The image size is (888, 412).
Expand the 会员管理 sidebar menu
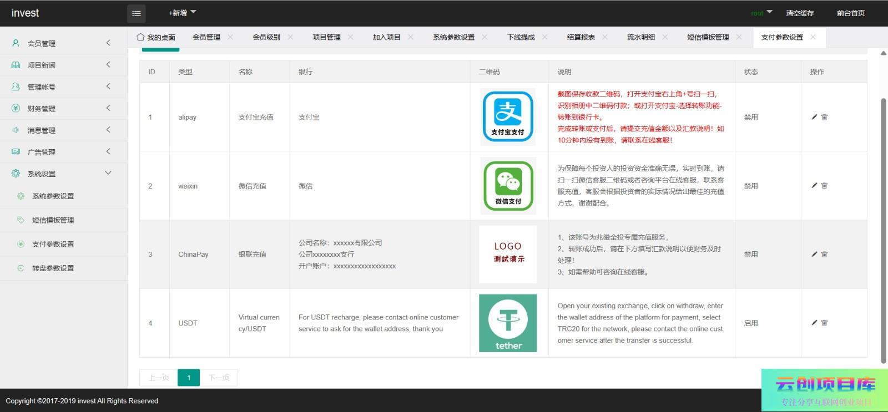pos(61,43)
